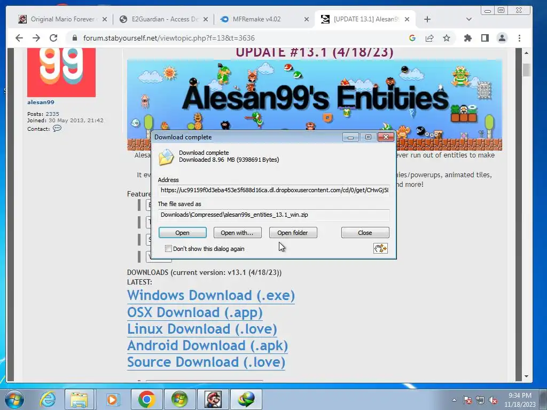Click the muted volume tray icon
547x410 pixels.
pos(493,400)
